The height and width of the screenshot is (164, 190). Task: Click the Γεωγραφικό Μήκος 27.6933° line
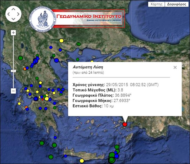tap(101, 100)
